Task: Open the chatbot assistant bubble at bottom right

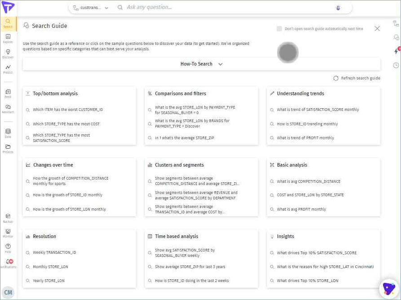Action: coord(389,289)
